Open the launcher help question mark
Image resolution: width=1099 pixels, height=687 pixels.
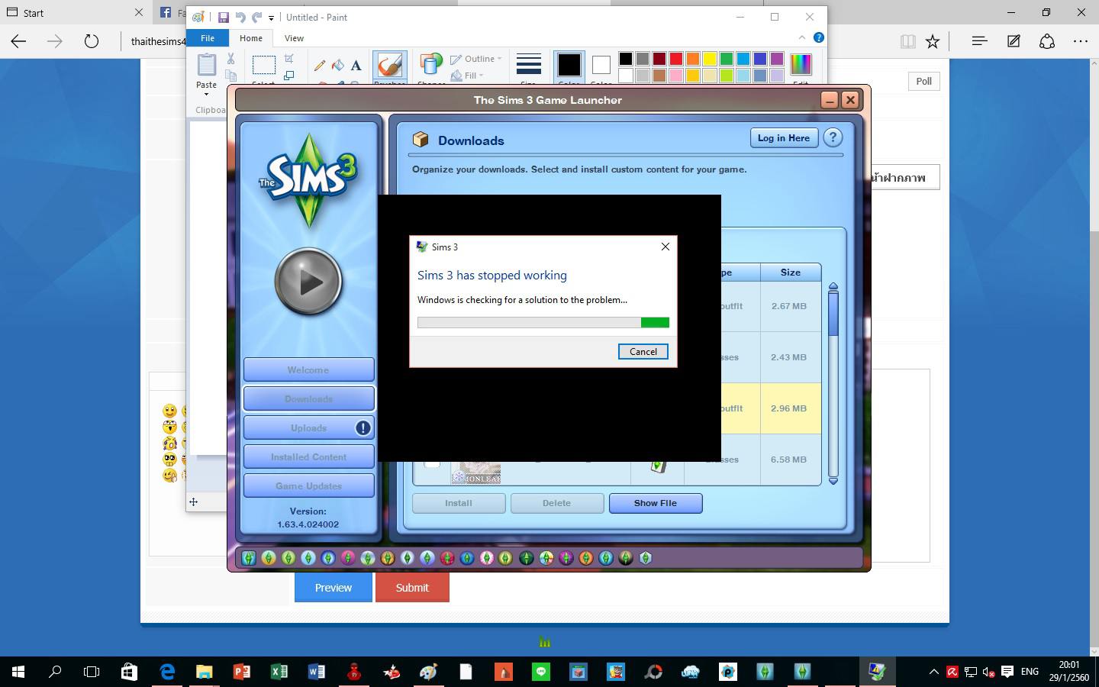pos(833,138)
